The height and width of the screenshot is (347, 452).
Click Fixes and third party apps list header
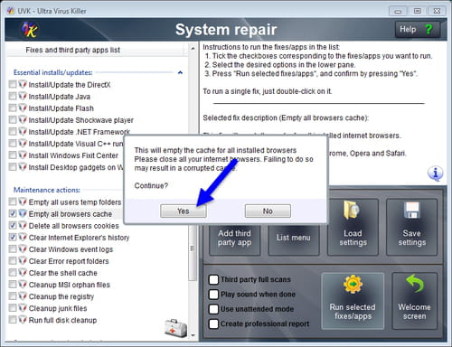coord(73,50)
